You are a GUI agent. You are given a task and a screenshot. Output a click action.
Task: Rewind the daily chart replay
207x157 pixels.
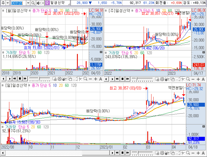pos(117,153)
